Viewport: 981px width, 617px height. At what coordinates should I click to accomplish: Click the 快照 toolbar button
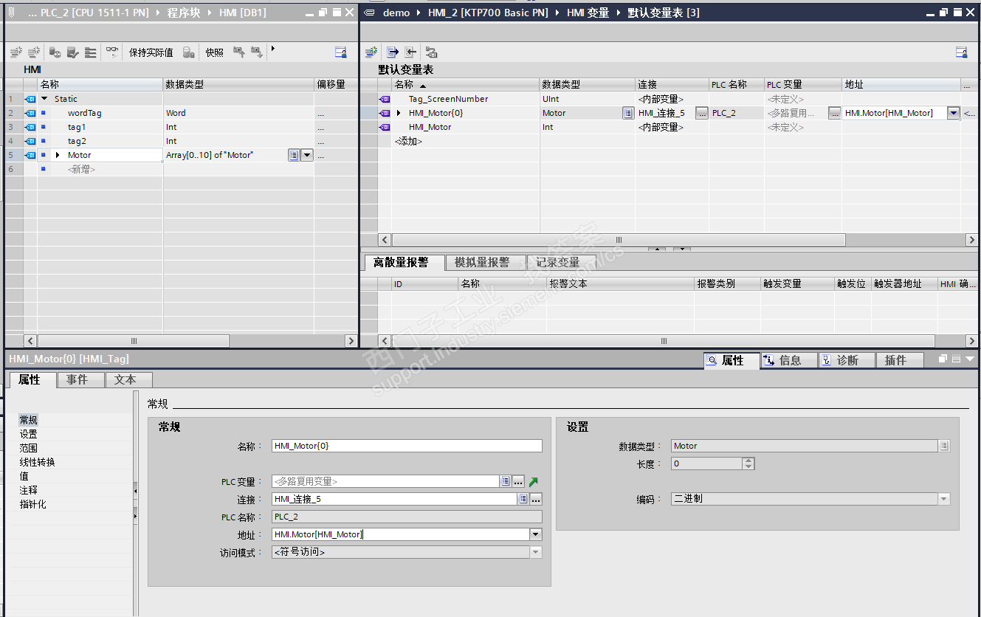tap(215, 52)
